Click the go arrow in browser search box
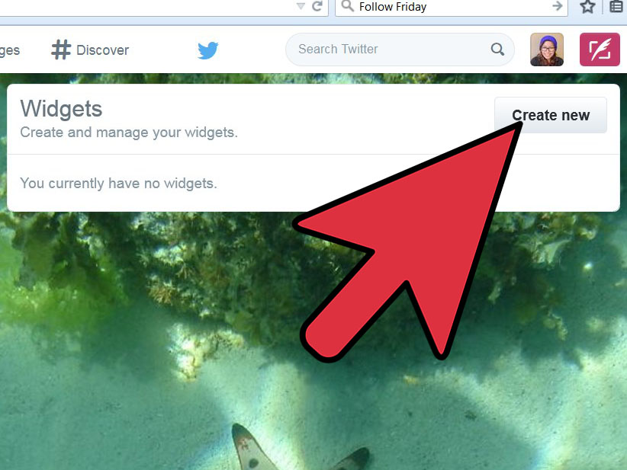Screen dimensions: 627x470 558,6
